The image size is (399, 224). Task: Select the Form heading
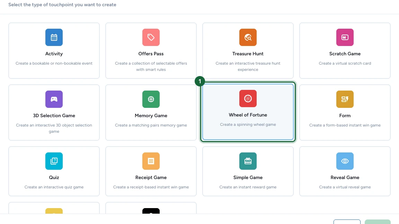tap(345, 115)
